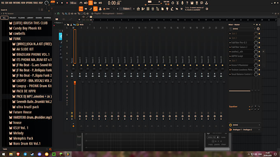Screen dimensions: 280x157
Task: Open the OPTIONS menu
Action: 29,3
